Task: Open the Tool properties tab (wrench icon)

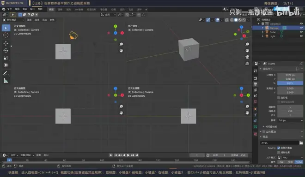Action: tap(256, 71)
